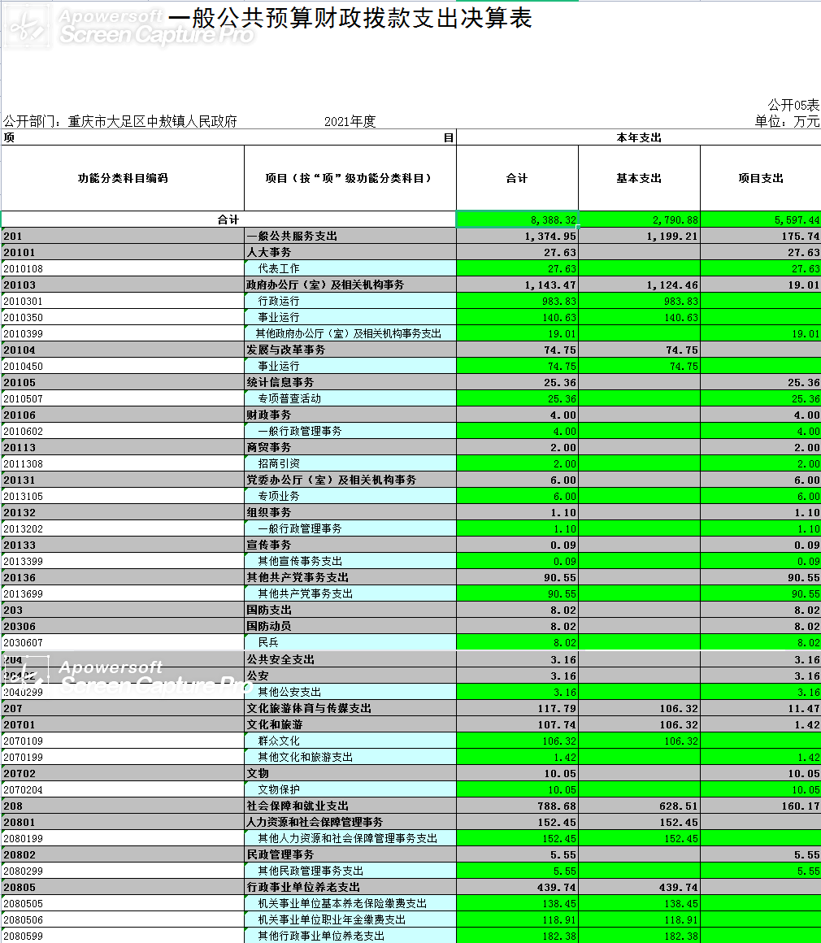Click 机关事业单位职业年金缴费支出 cell

pyautogui.click(x=350, y=919)
